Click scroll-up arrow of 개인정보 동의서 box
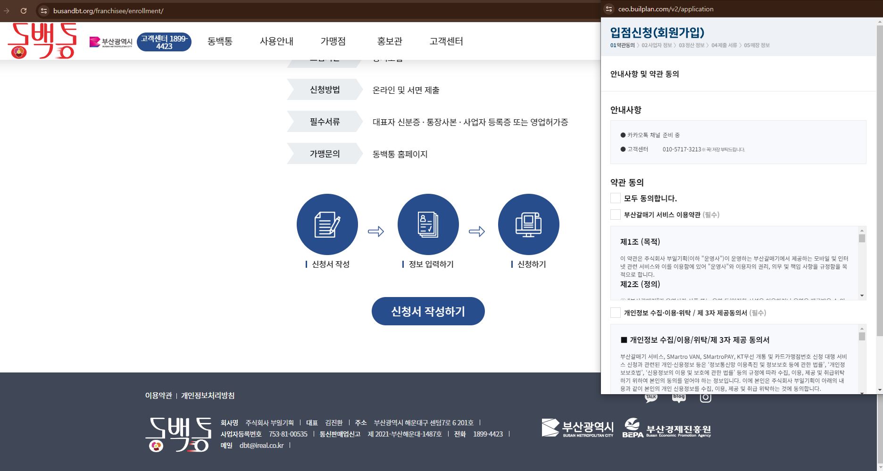The image size is (883, 471). (862, 328)
